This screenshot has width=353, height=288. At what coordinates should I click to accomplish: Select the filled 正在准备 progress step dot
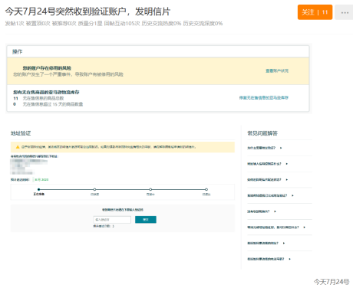coord(38,189)
